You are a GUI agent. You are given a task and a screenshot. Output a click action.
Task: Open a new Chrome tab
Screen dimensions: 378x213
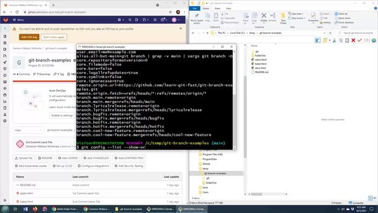[53, 5]
